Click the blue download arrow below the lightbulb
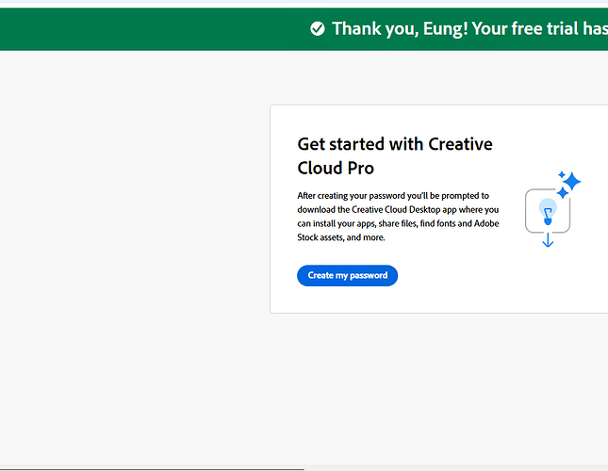The image size is (608, 471). (x=548, y=241)
